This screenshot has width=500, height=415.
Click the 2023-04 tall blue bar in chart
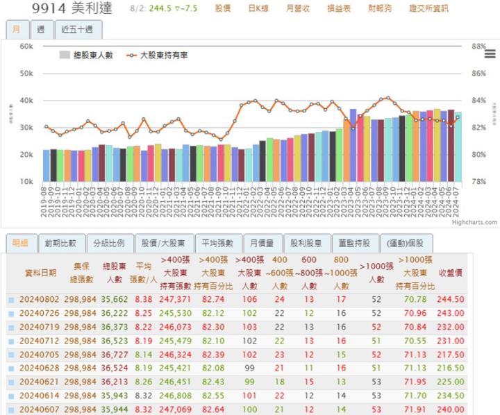click(353, 145)
